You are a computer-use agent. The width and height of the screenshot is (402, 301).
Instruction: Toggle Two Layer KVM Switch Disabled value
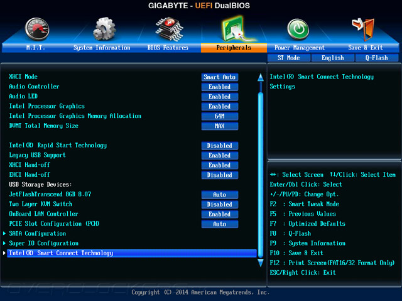[x=220, y=204]
